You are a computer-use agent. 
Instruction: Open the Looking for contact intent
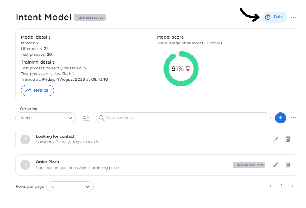click(x=55, y=136)
